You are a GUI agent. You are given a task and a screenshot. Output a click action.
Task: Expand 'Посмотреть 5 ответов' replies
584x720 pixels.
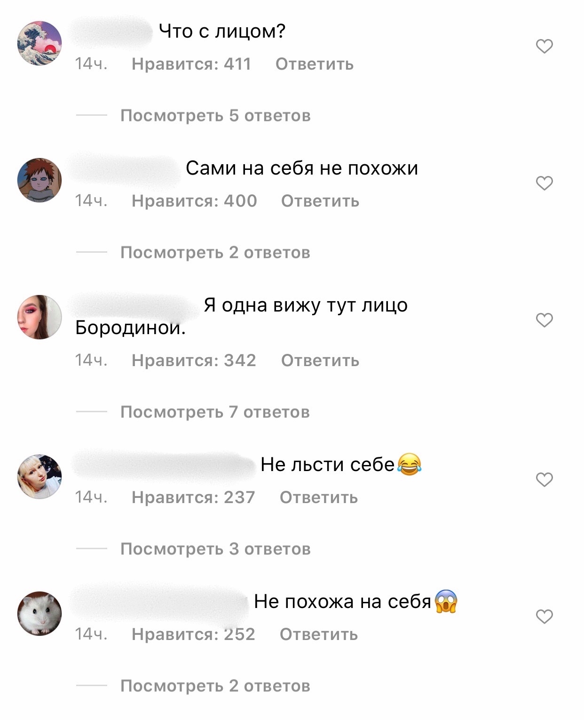click(x=215, y=115)
